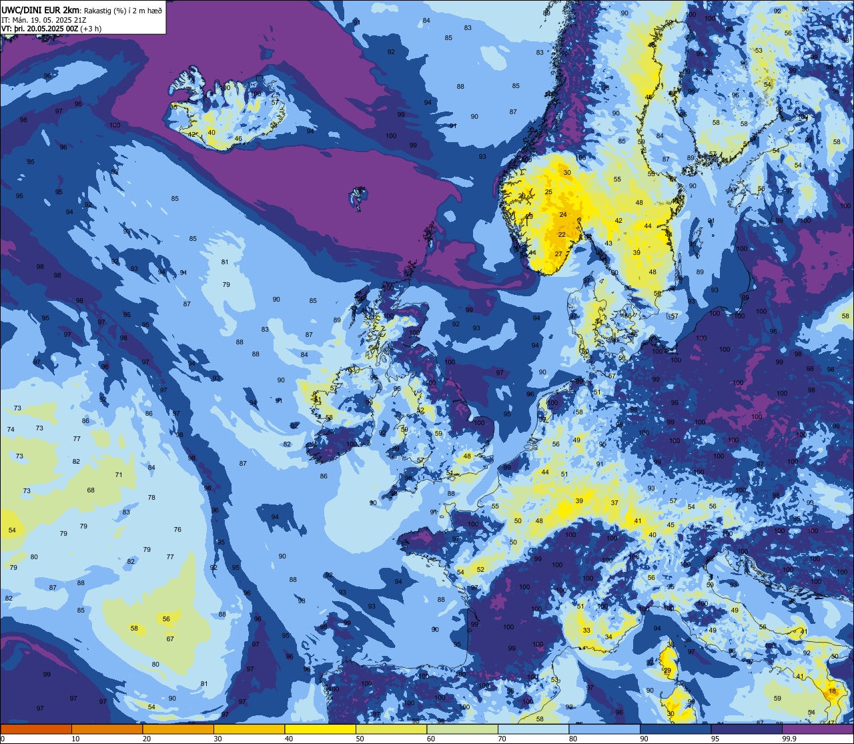854x744 pixels.
Task: Click the humidity value '34' over southern France
Action: point(608,637)
